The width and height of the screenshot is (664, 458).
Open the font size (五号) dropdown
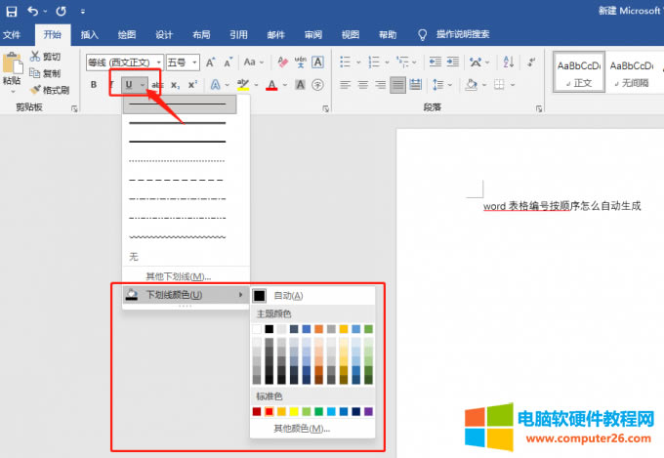tap(195, 62)
